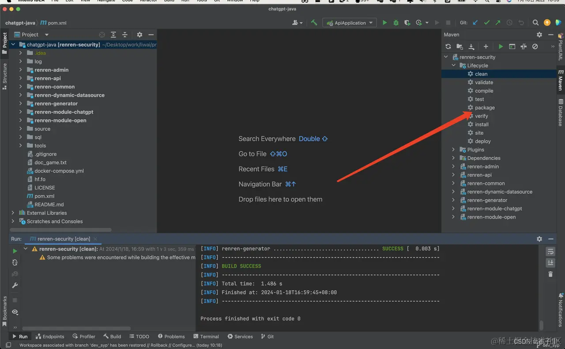565x349 pixels.
Task: Open the Build tool tab
Action: click(x=112, y=337)
